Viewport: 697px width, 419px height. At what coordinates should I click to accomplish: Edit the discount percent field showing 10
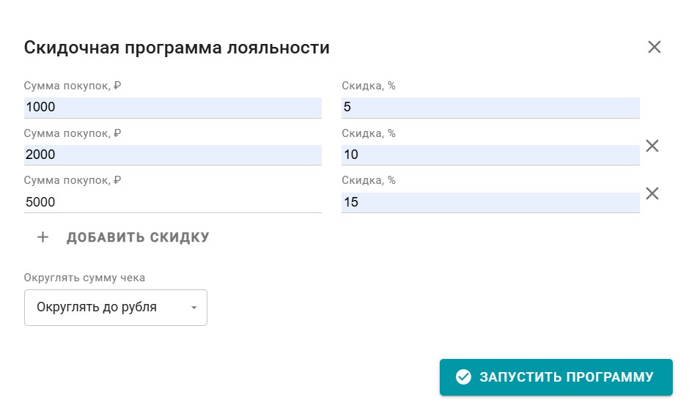tap(490, 155)
